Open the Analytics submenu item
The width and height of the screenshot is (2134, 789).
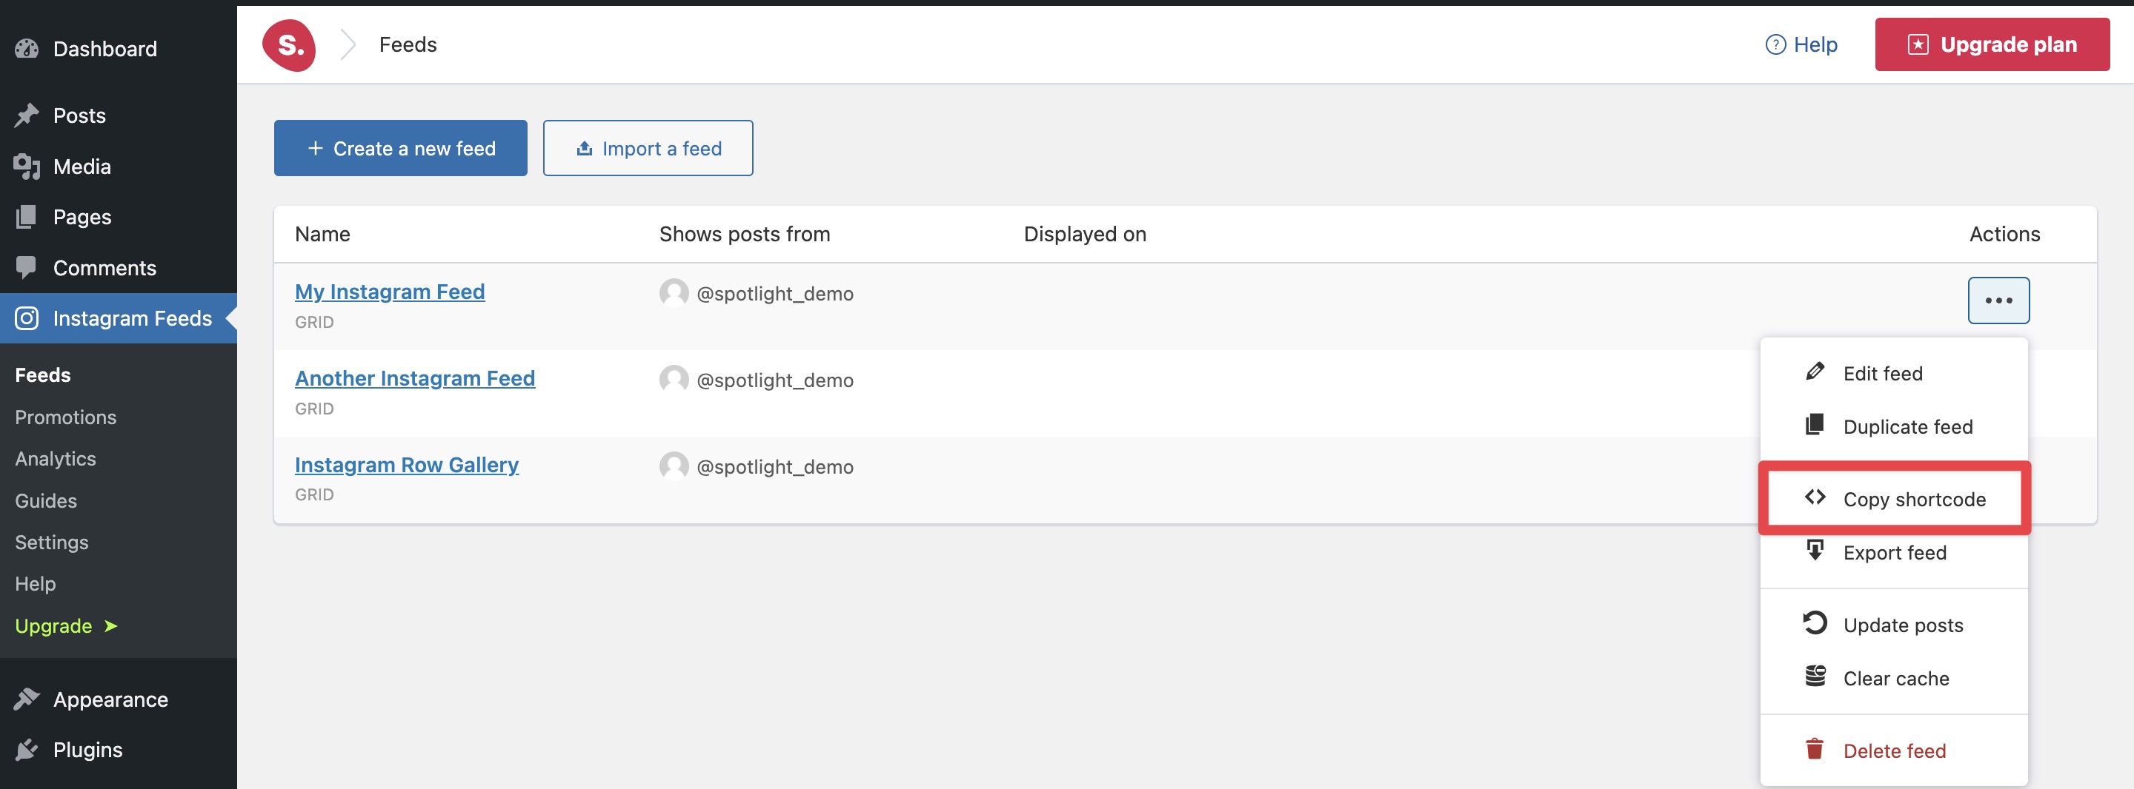(x=56, y=459)
